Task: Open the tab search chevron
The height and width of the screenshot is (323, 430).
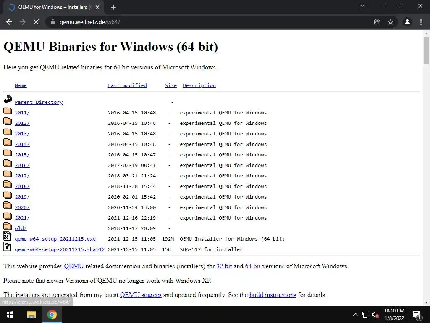Action: pyautogui.click(x=362, y=6)
